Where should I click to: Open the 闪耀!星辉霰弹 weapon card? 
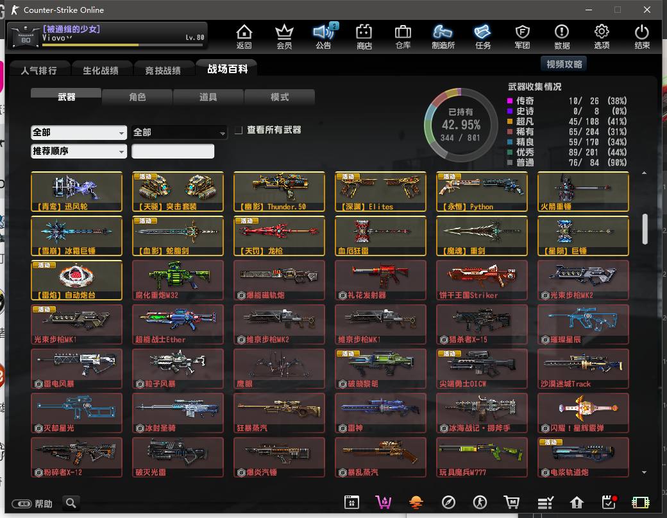point(583,413)
